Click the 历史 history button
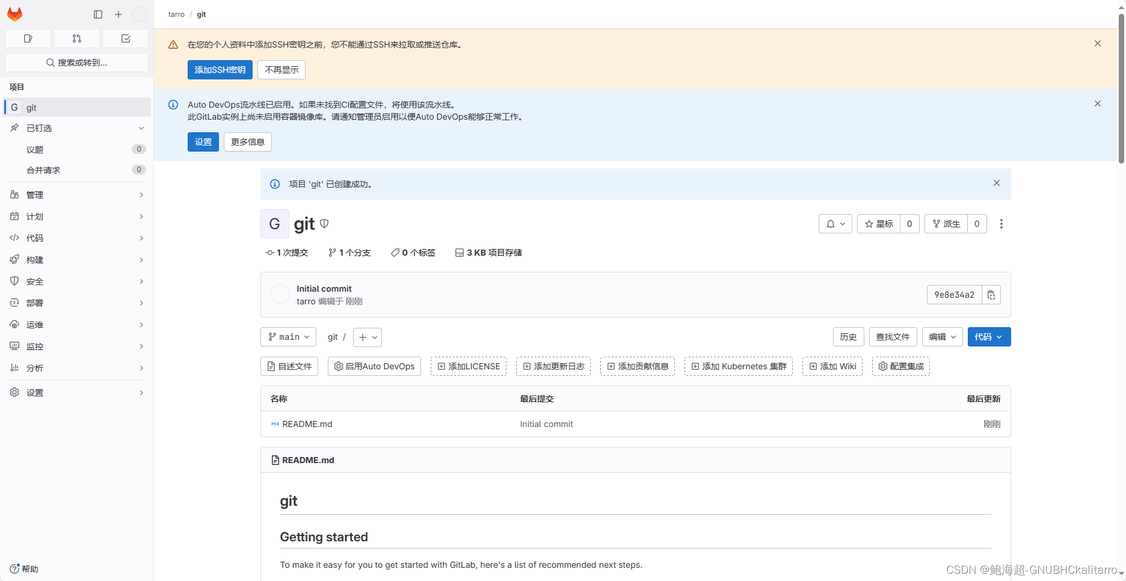The width and height of the screenshot is (1126, 581). [x=848, y=337]
